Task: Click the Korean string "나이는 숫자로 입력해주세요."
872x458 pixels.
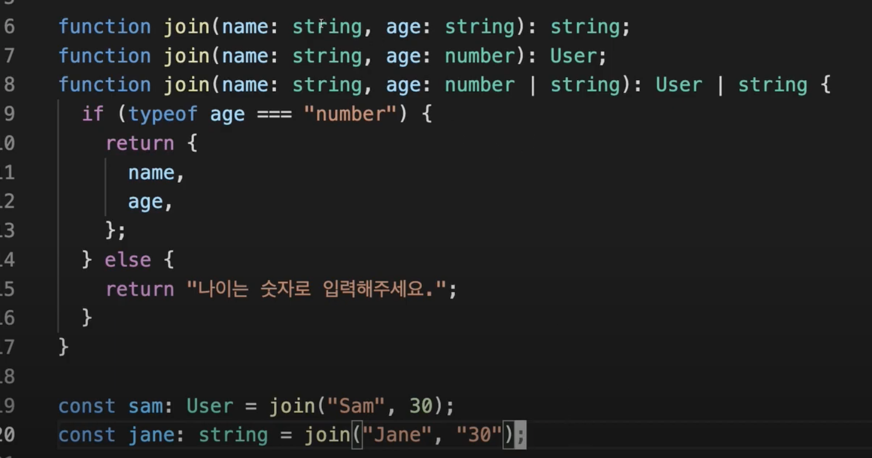Action: pyautogui.click(x=315, y=289)
